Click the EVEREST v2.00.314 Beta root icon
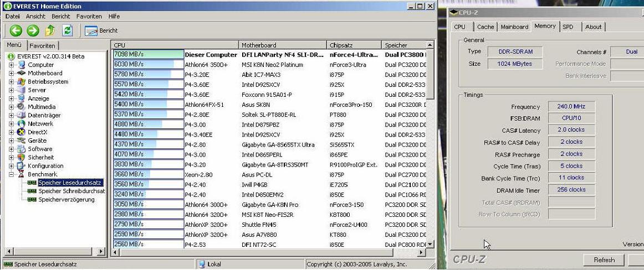 point(12,56)
